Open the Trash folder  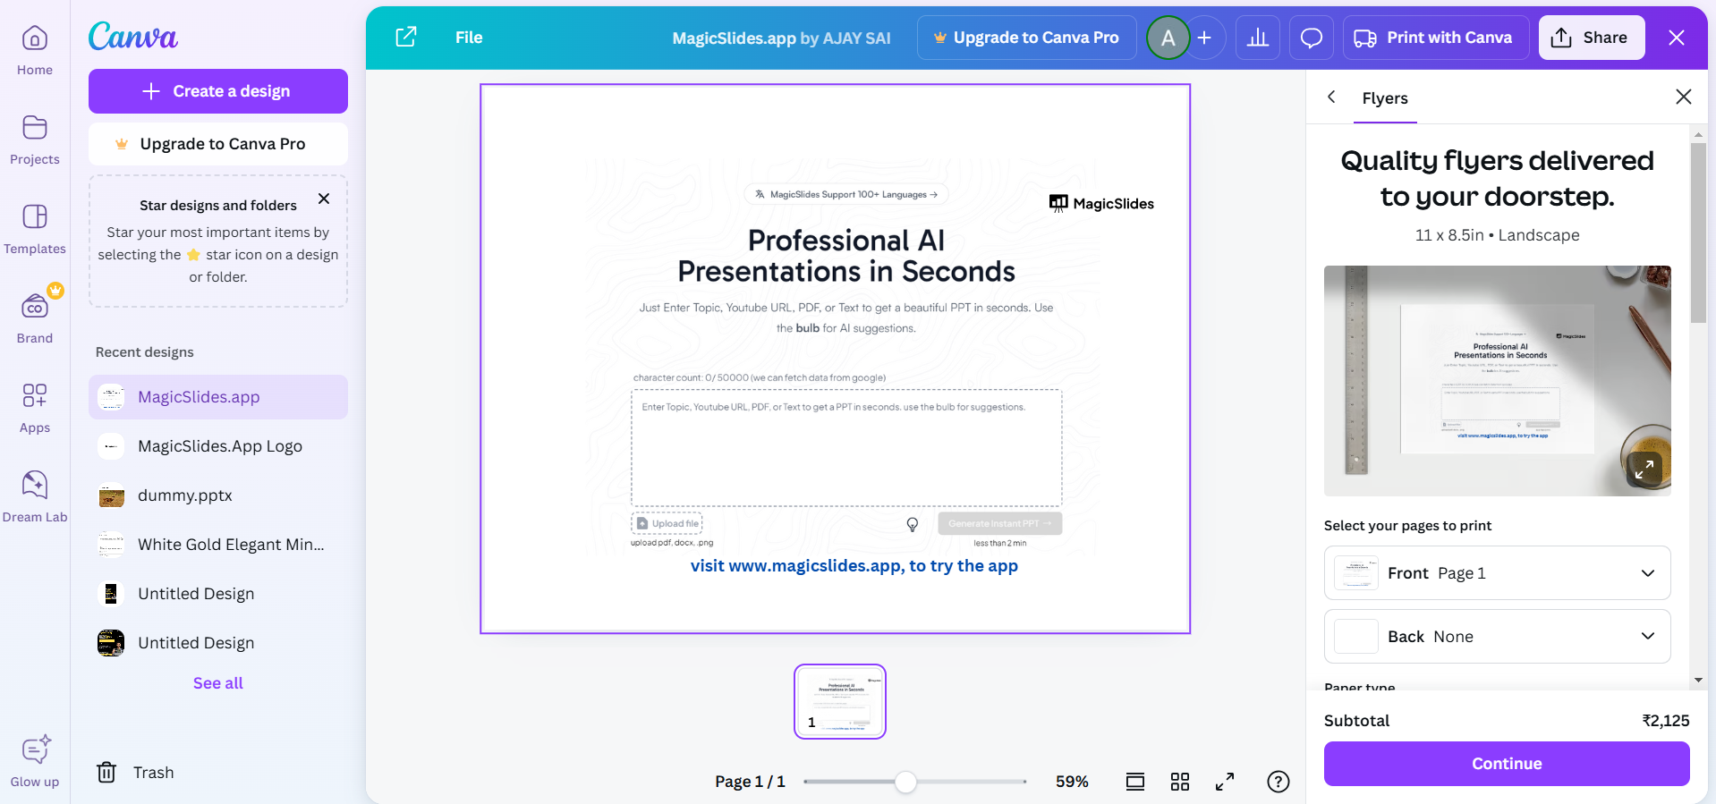pos(135,772)
